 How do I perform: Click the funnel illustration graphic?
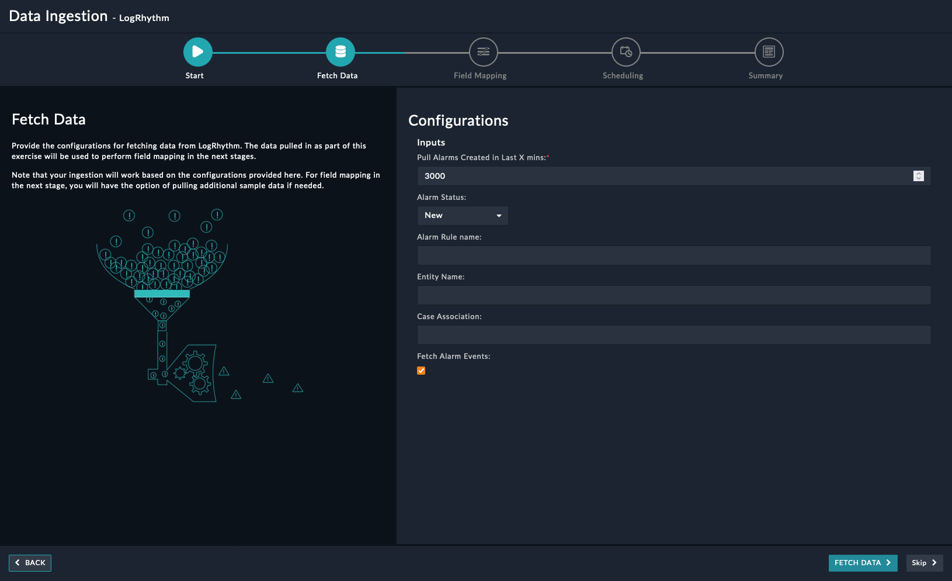175,304
